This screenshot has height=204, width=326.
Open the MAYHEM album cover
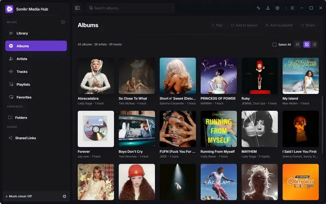260,129
